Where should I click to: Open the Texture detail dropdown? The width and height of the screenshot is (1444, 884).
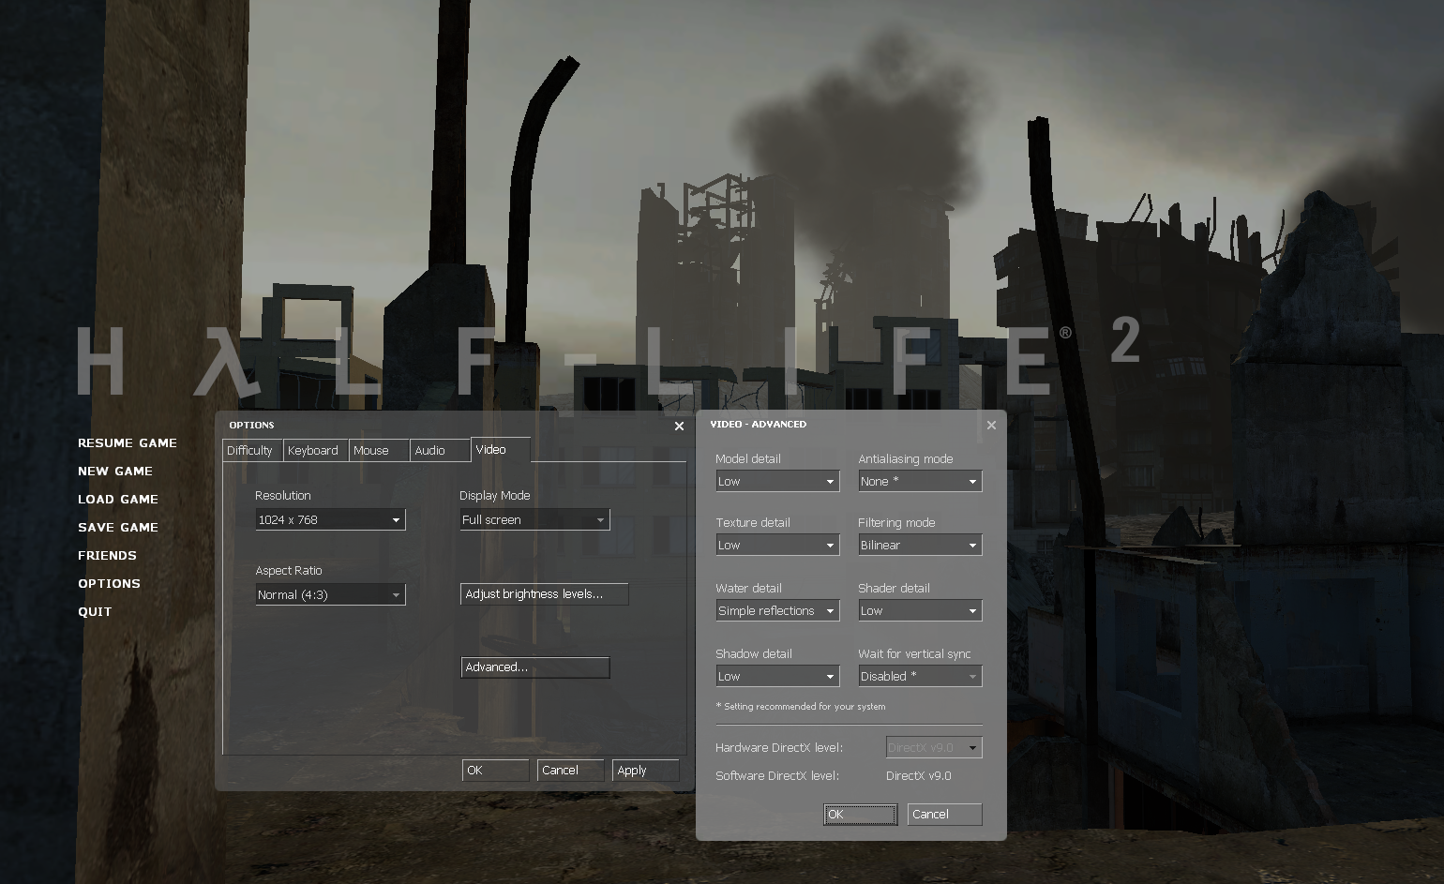[777, 545]
